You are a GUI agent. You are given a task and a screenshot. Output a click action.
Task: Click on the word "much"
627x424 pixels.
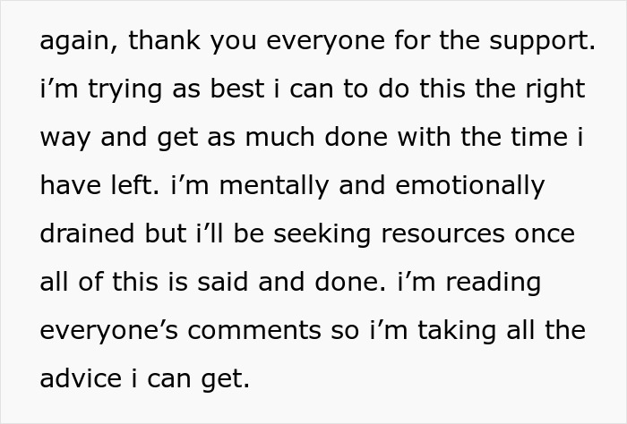(x=279, y=137)
